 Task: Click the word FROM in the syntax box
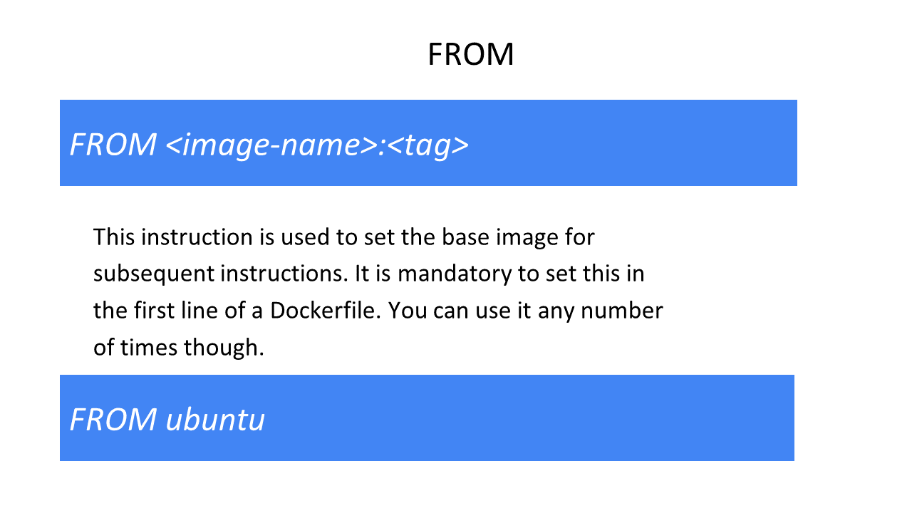pyautogui.click(x=113, y=145)
